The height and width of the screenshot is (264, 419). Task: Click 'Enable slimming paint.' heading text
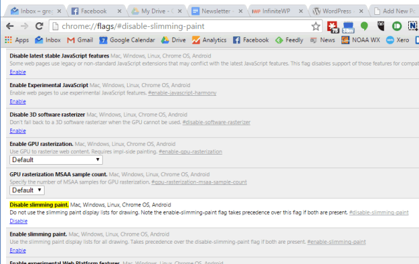39,234
